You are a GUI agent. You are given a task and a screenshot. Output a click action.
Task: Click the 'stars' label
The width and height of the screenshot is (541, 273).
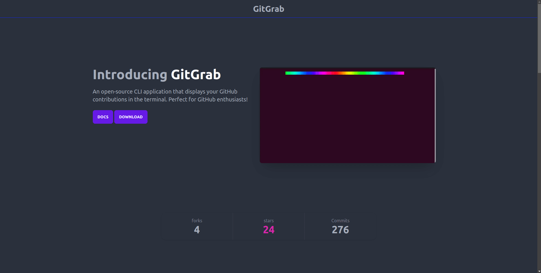point(269,221)
